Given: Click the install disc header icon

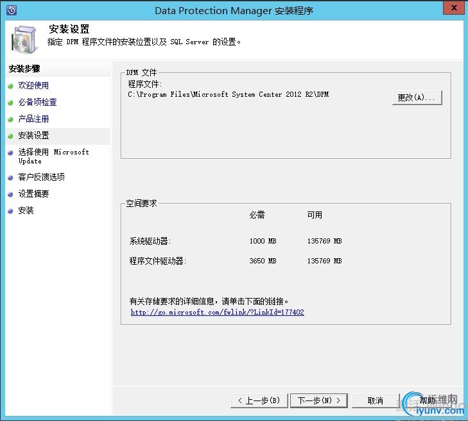Looking at the screenshot, I should point(25,39).
